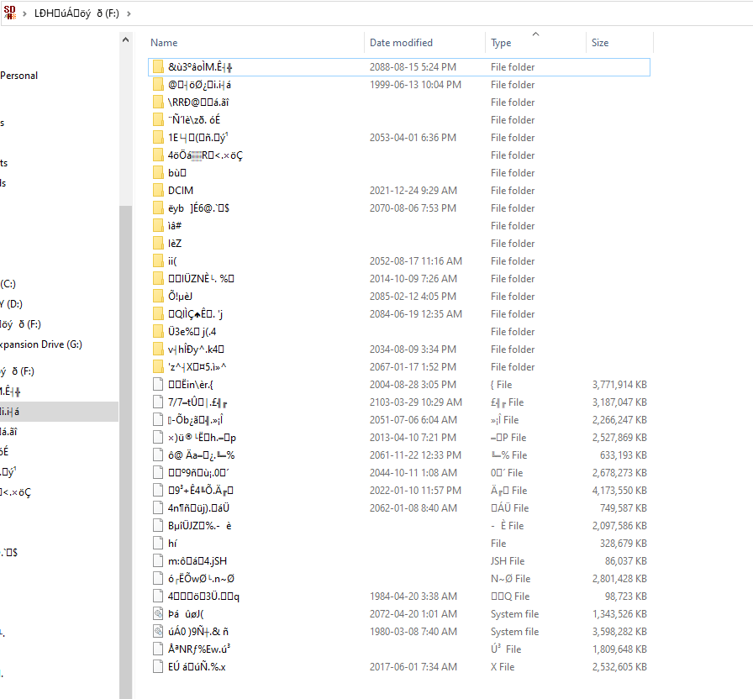The image size is (753, 699).
Task: Sort files by Name column header
Action: click(x=164, y=43)
